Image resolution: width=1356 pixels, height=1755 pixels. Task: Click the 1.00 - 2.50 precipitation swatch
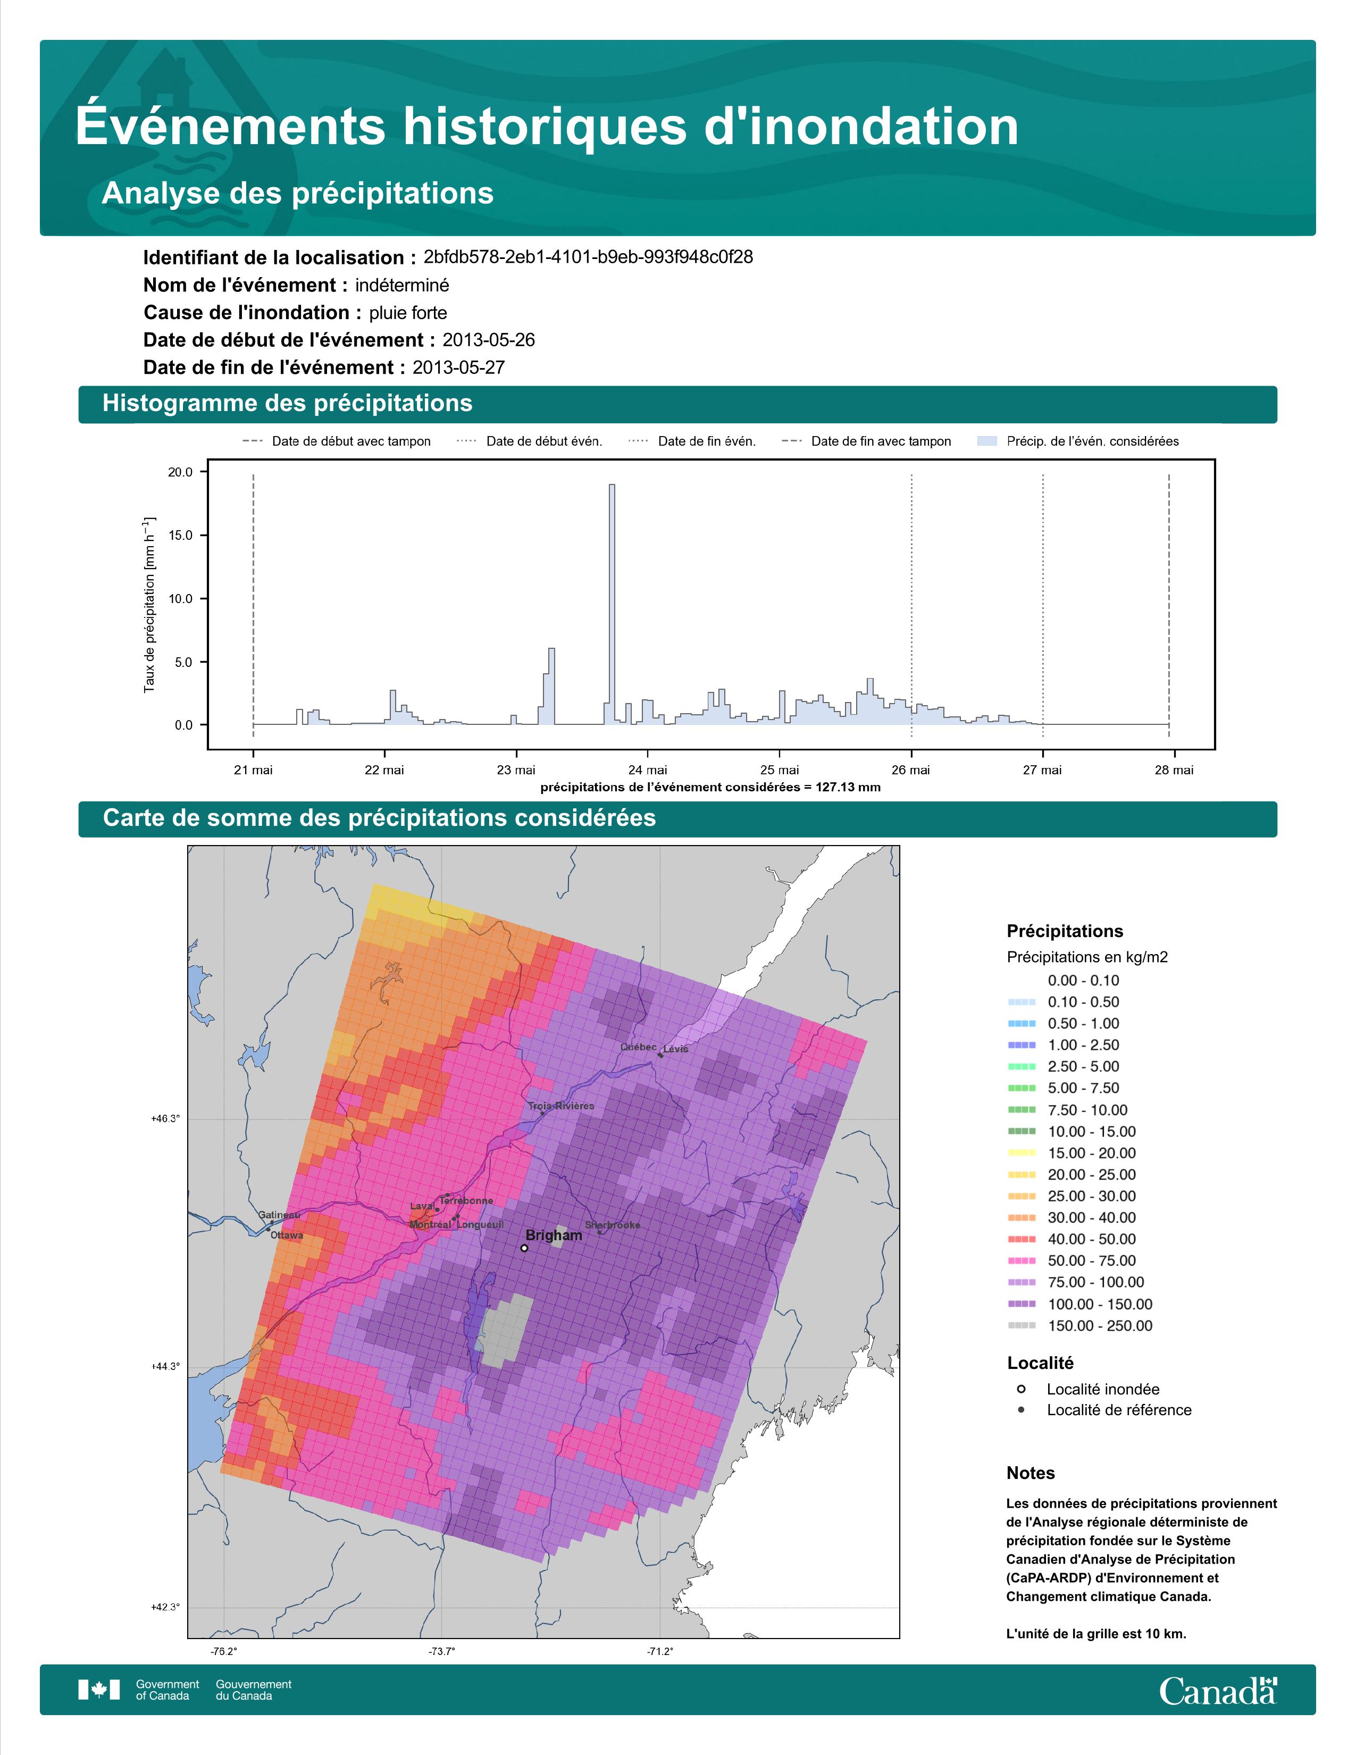tap(1021, 1044)
